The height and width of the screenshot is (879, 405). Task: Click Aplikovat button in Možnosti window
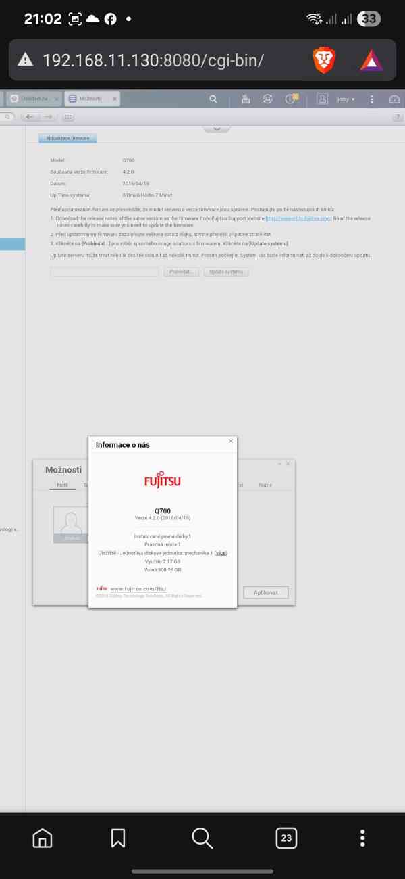(x=266, y=592)
